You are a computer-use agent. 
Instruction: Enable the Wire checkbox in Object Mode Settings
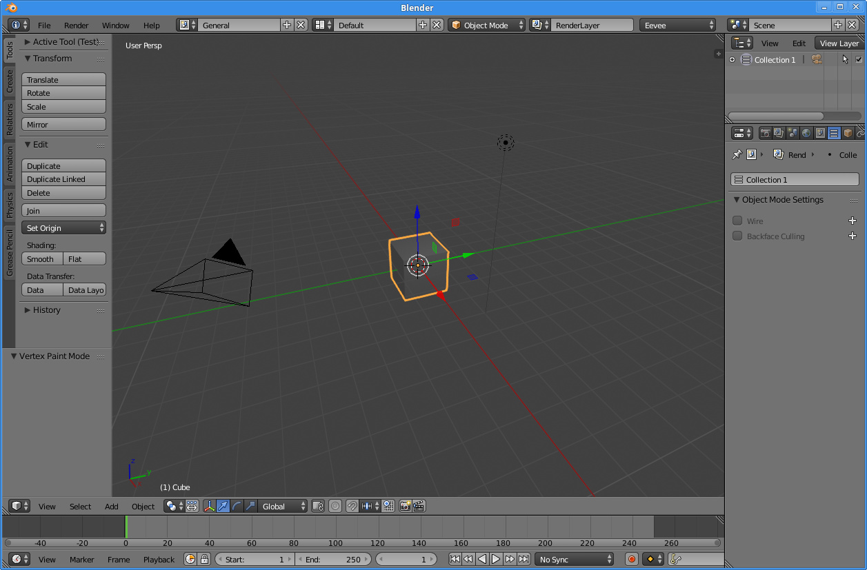(738, 221)
